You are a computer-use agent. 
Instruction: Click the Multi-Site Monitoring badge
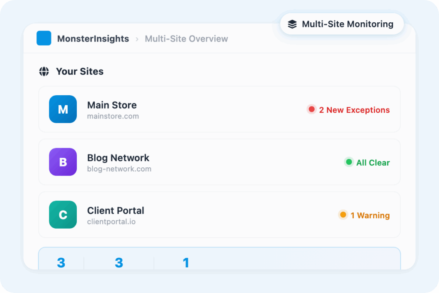[342, 24]
